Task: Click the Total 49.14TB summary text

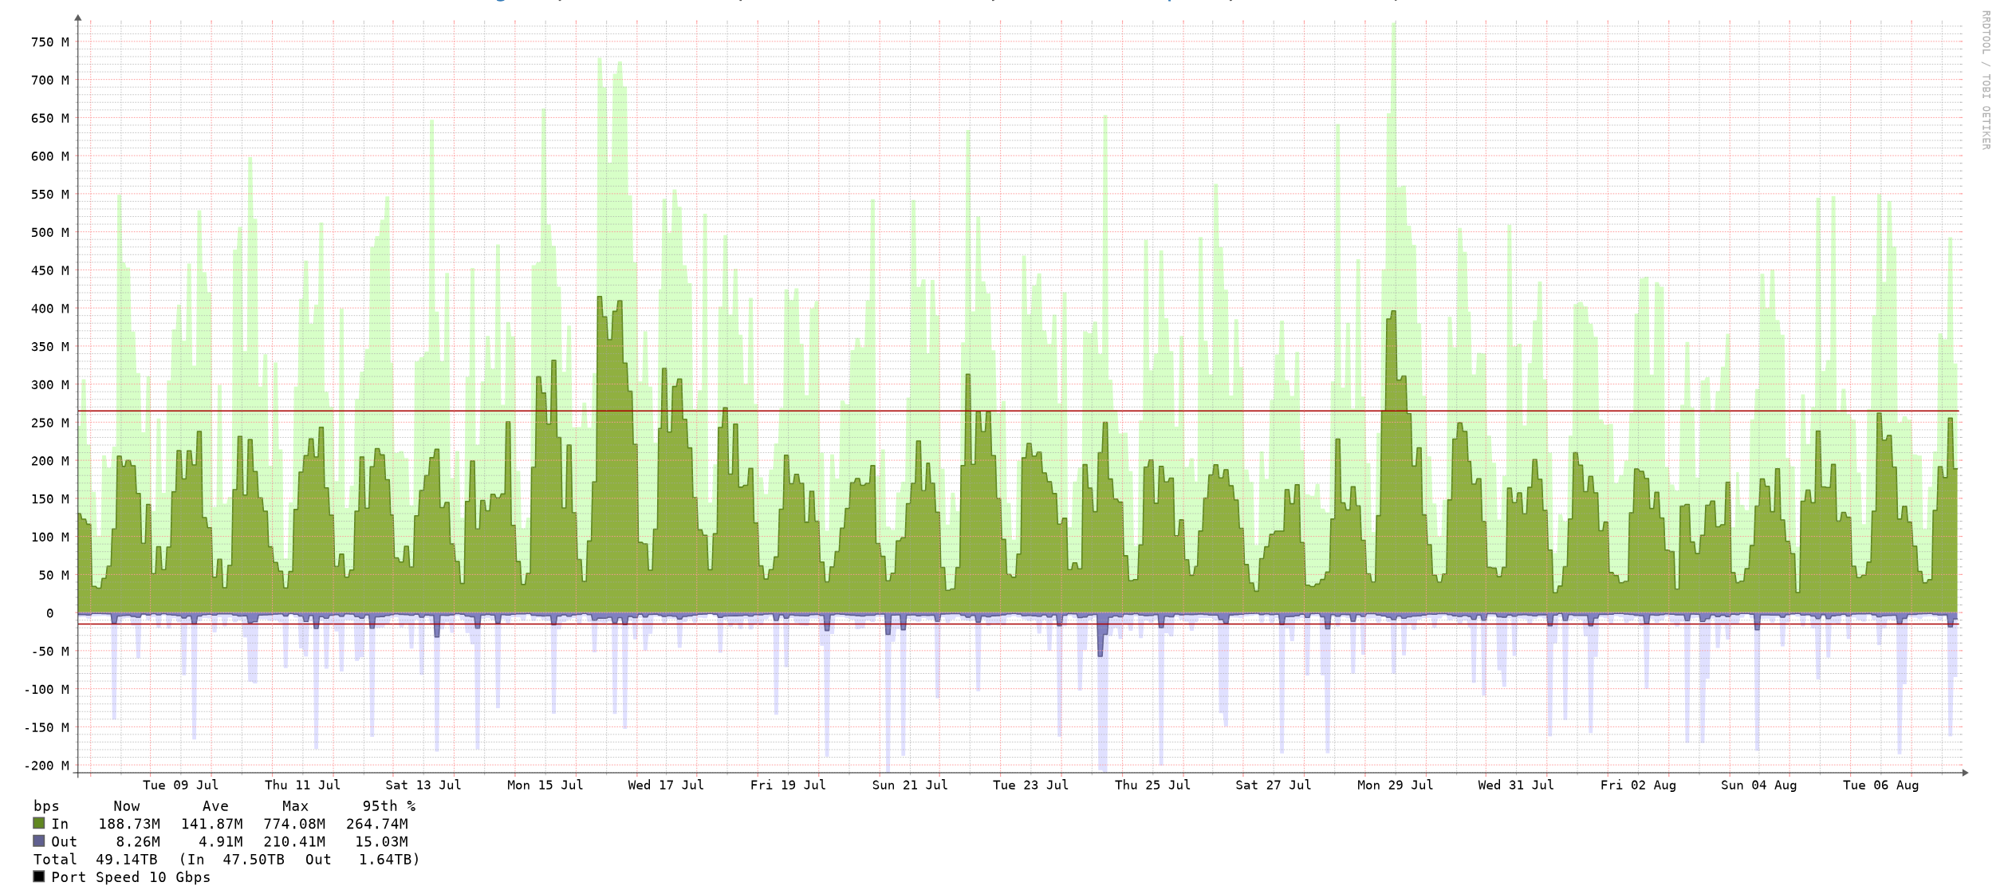Action: (96, 860)
